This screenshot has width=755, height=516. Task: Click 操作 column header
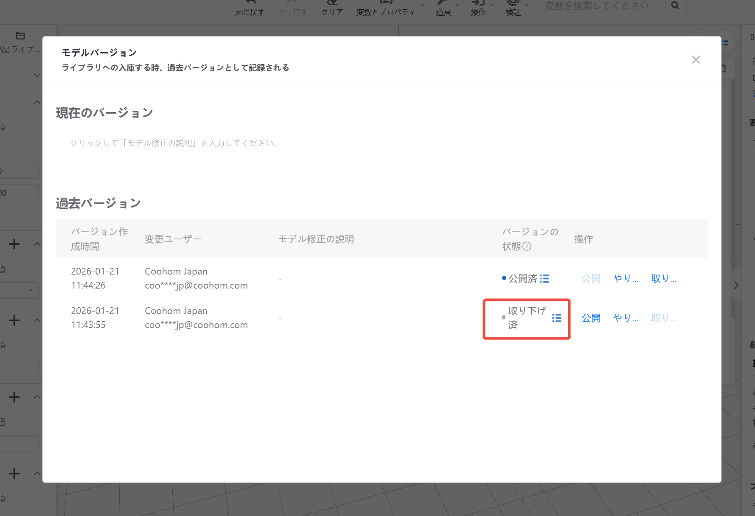[x=584, y=239]
